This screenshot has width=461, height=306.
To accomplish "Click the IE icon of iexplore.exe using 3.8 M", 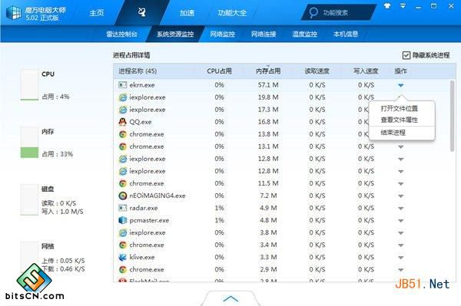I will pyautogui.click(x=123, y=232).
